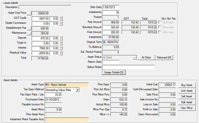Image resolution: width=199 pixels, height=123 pixels.
Task: Click the Actual Mtce value 150.00
Action: 119,104
